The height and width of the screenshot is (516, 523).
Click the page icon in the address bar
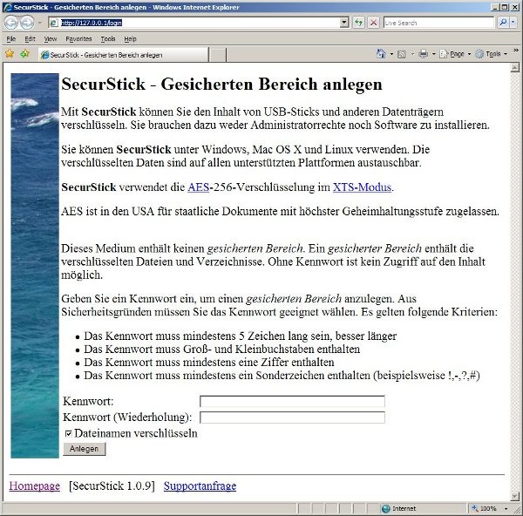(x=53, y=23)
